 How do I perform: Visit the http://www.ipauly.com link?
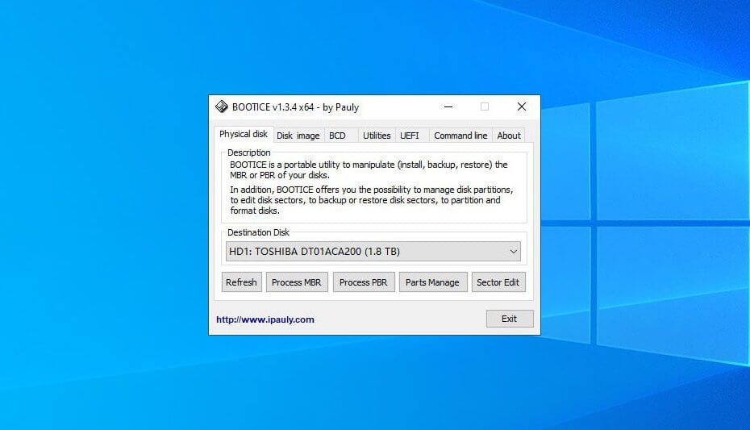click(x=265, y=319)
